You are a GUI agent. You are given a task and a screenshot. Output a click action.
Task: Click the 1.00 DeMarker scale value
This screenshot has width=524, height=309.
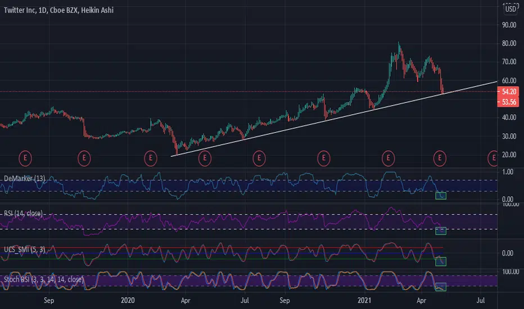click(x=508, y=172)
